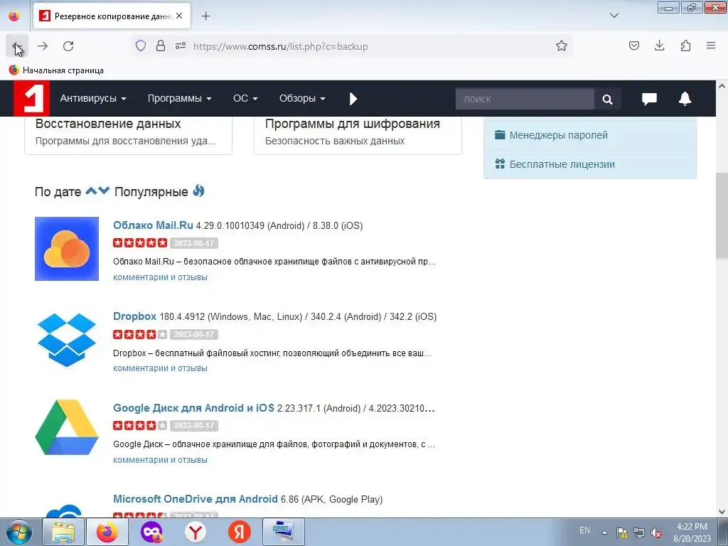Viewport: 728px width, 546px height.
Task: Open notifications bell icon
Action: (x=685, y=98)
